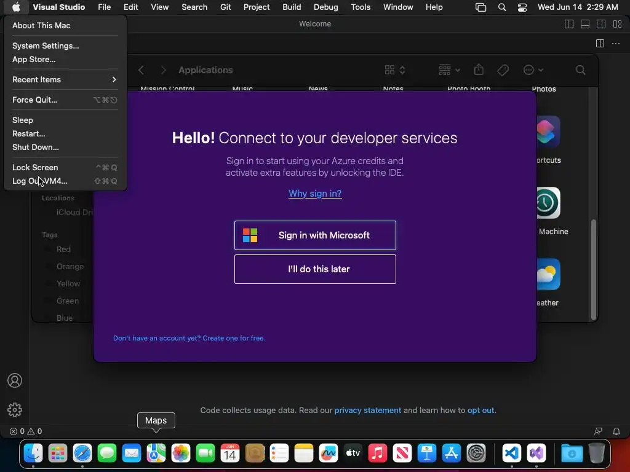Open System Settings from Apple menu
The height and width of the screenshot is (472, 630).
[x=65, y=45]
